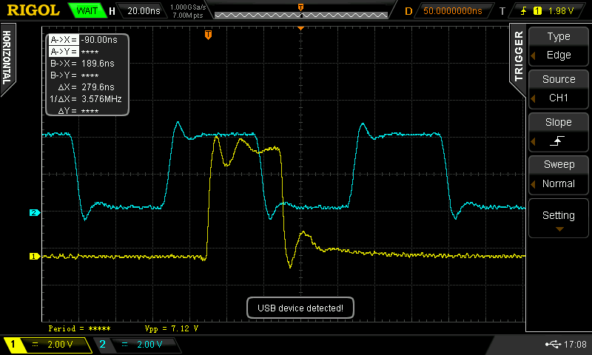Image resolution: width=592 pixels, height=355 pixels.
Task: Open the Sweep Normal menu
Action: [x=559, y=175]
